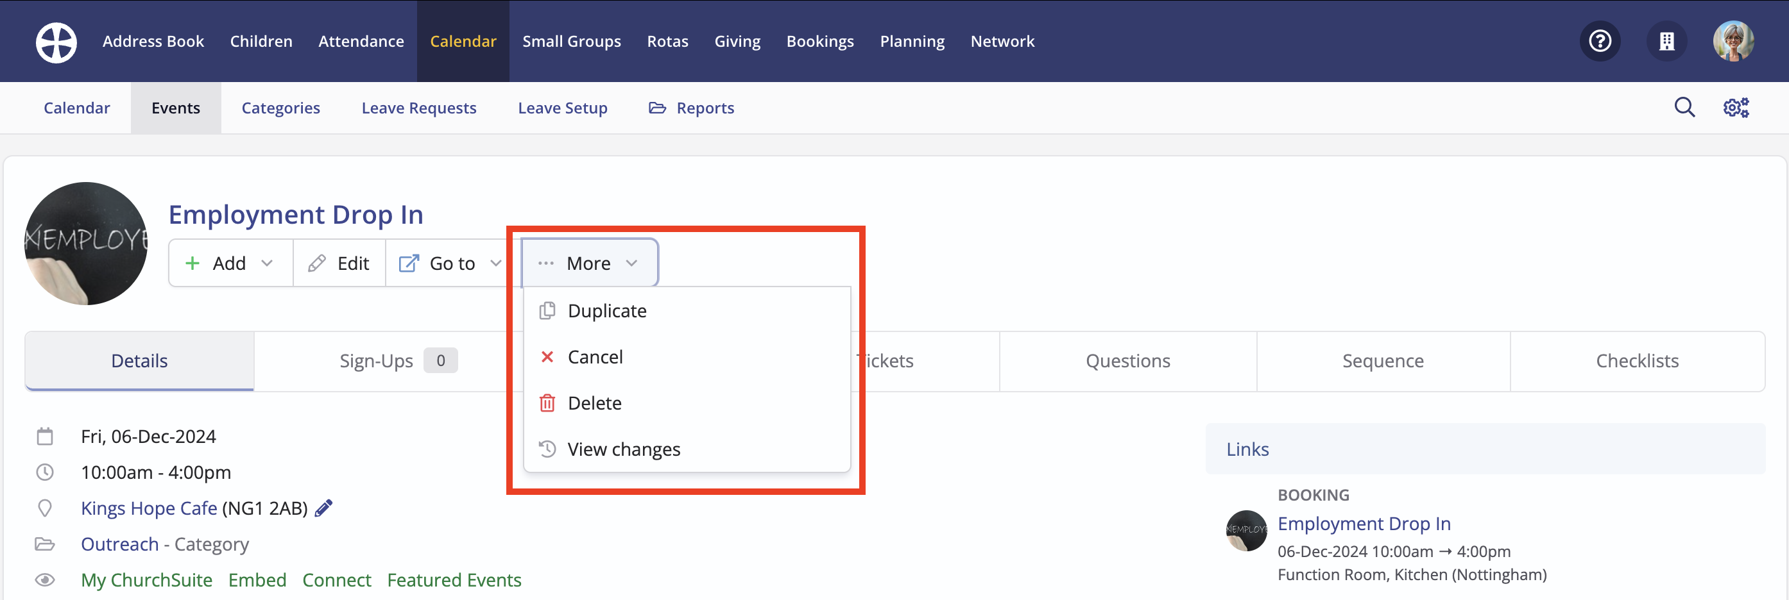Screen dimensions: 1789x600
Task: Open the Attendance module
Action: [361, 42]
